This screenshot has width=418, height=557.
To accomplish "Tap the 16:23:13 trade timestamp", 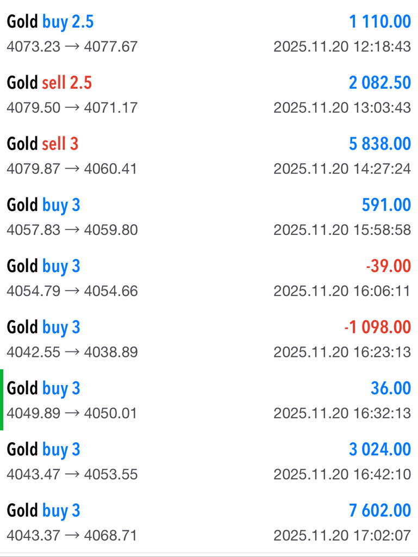I will [x=342, y=352].
